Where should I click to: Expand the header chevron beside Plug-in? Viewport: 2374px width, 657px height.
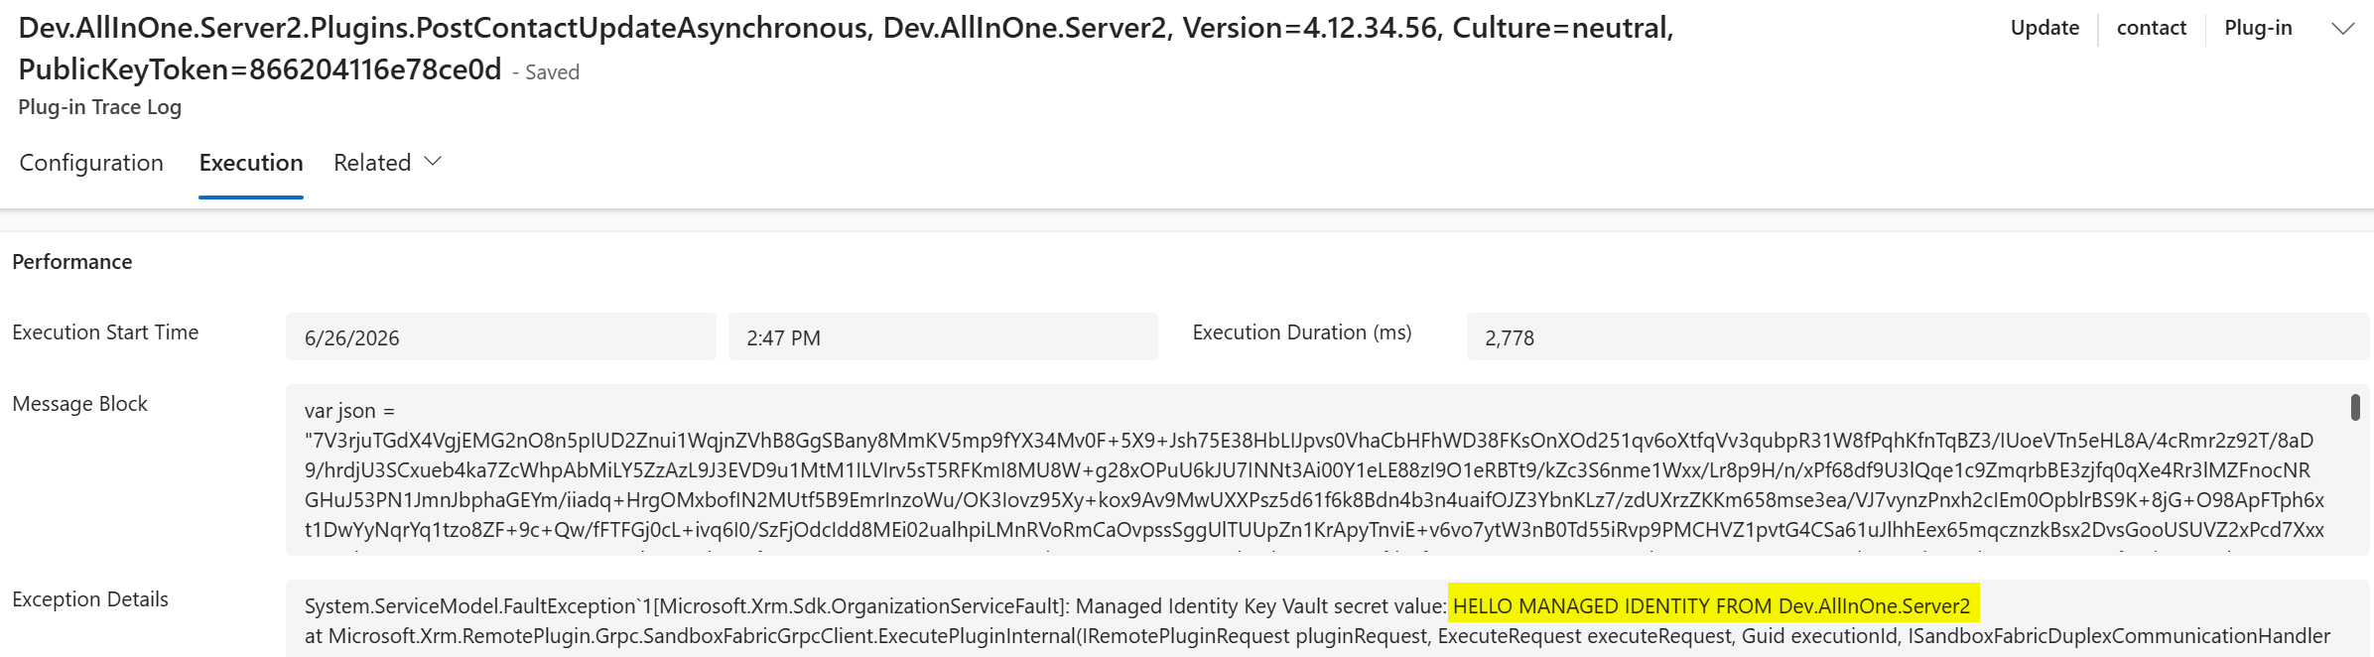click(2342, 29)
